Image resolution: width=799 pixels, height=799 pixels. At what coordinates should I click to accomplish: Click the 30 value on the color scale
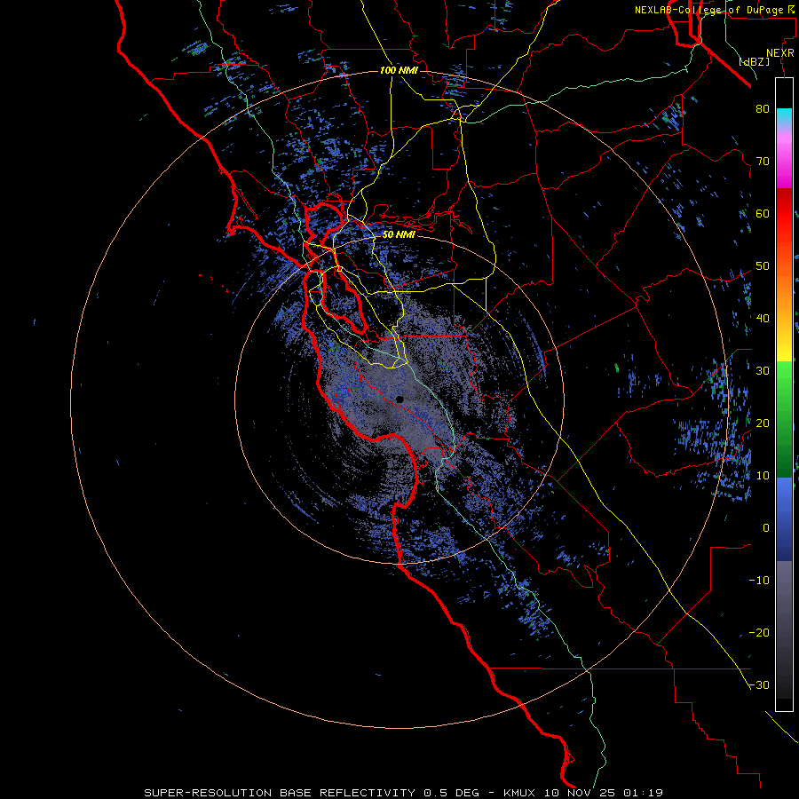pos(763,371)
